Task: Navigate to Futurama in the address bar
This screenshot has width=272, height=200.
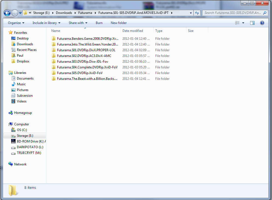Action: click(85, 13)
